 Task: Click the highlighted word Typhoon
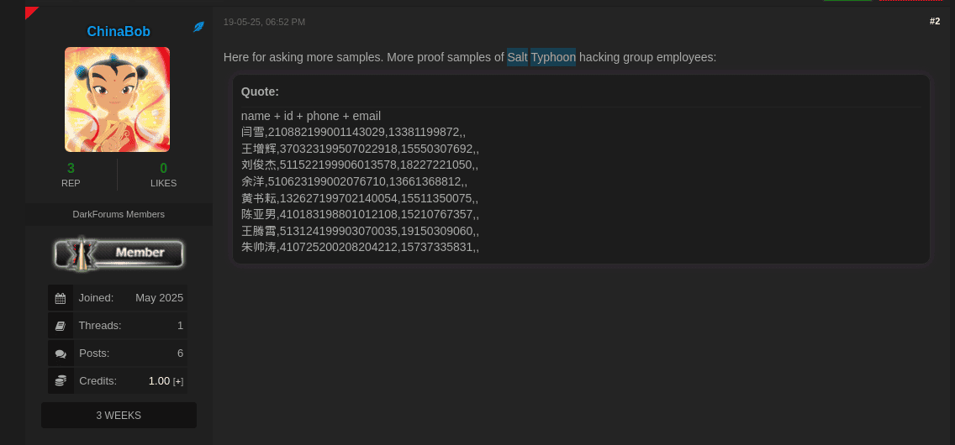click(x=553, y=57)
